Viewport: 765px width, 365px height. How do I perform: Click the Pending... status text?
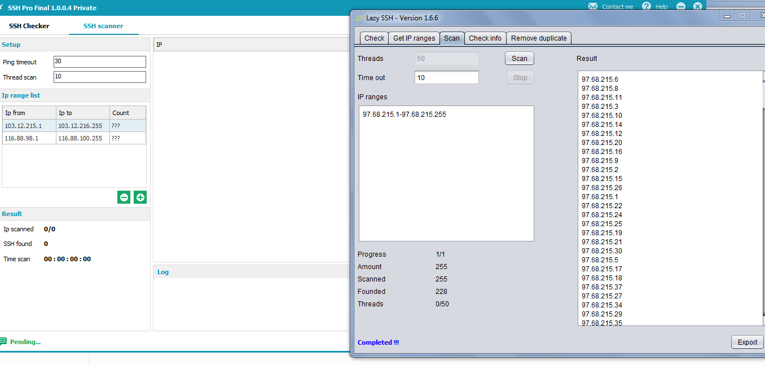[25, 342]
